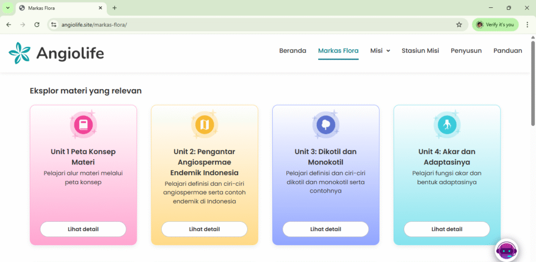The width and height of the screenshot is (536, 262).
Task: Click the Unit 4 root icon
Action: click(446, 125)
